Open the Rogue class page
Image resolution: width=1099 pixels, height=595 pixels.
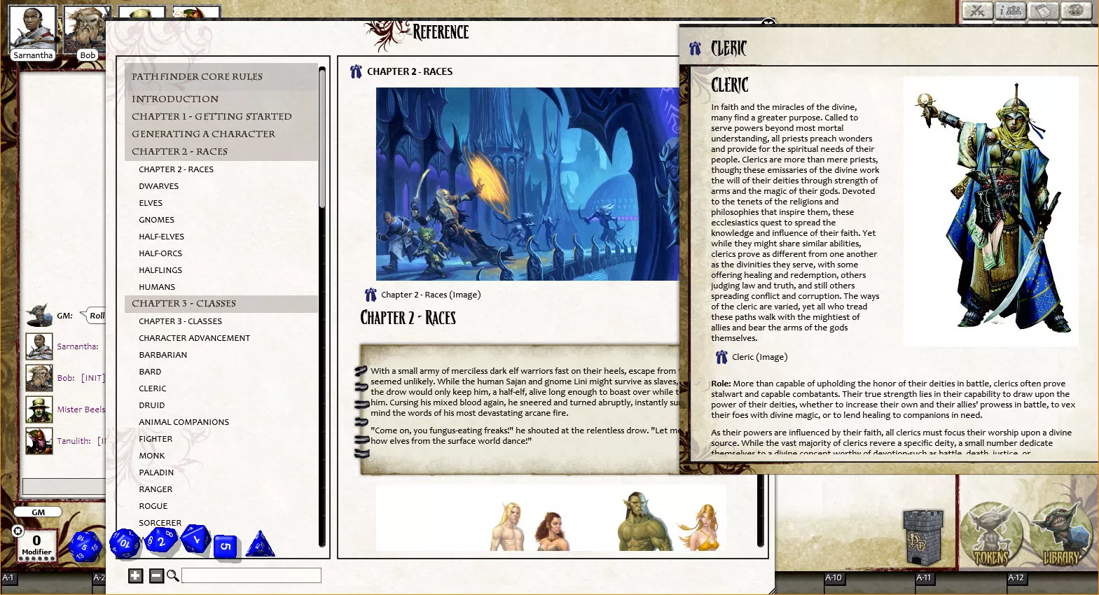(153, 506)
